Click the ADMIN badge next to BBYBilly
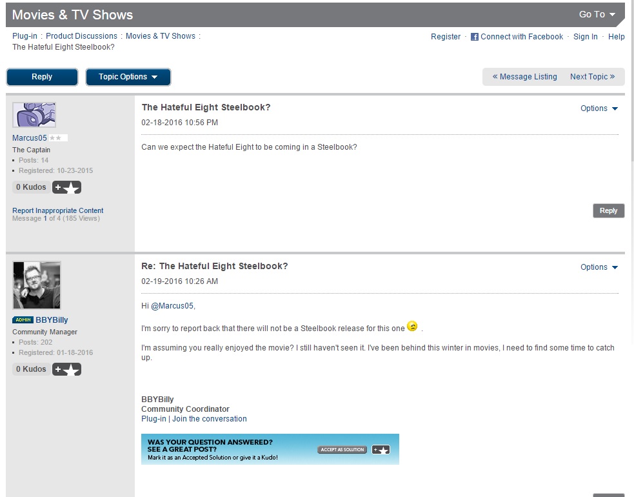The image size is (634, 497). coord(23,319)
